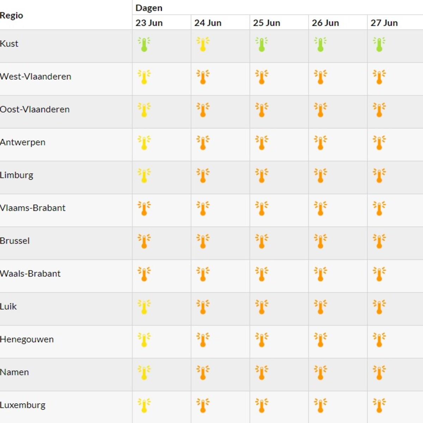Click the Dagen header label
The image size is (423, 423).
tap(149, 8)
